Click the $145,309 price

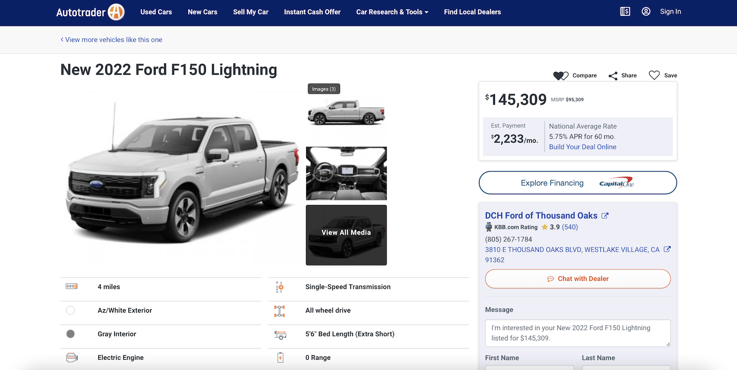tap(516, 100)
